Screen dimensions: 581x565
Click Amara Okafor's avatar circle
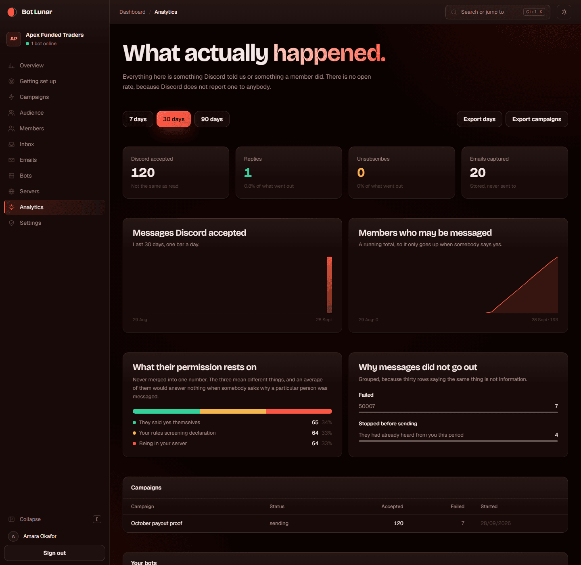pos(13,536)
